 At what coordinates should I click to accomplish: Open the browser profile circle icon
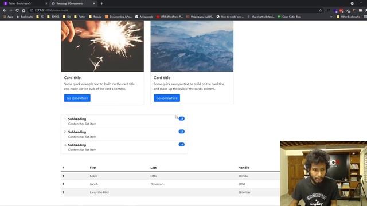point(352,3)
